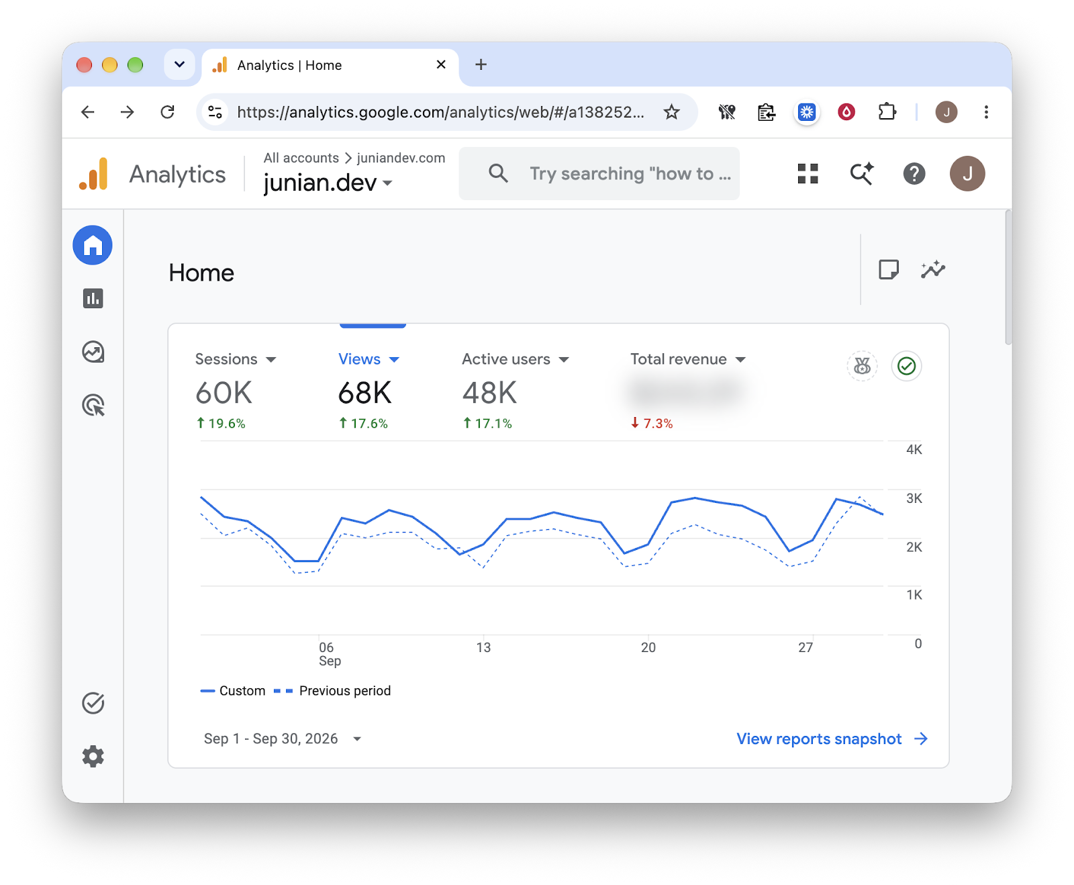Click the browser address bar URL
The width and height of the screenshot is (1074, 885).
coord(440,112)
